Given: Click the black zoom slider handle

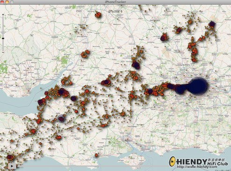Looking at the screenshot, I should point(3,38).
